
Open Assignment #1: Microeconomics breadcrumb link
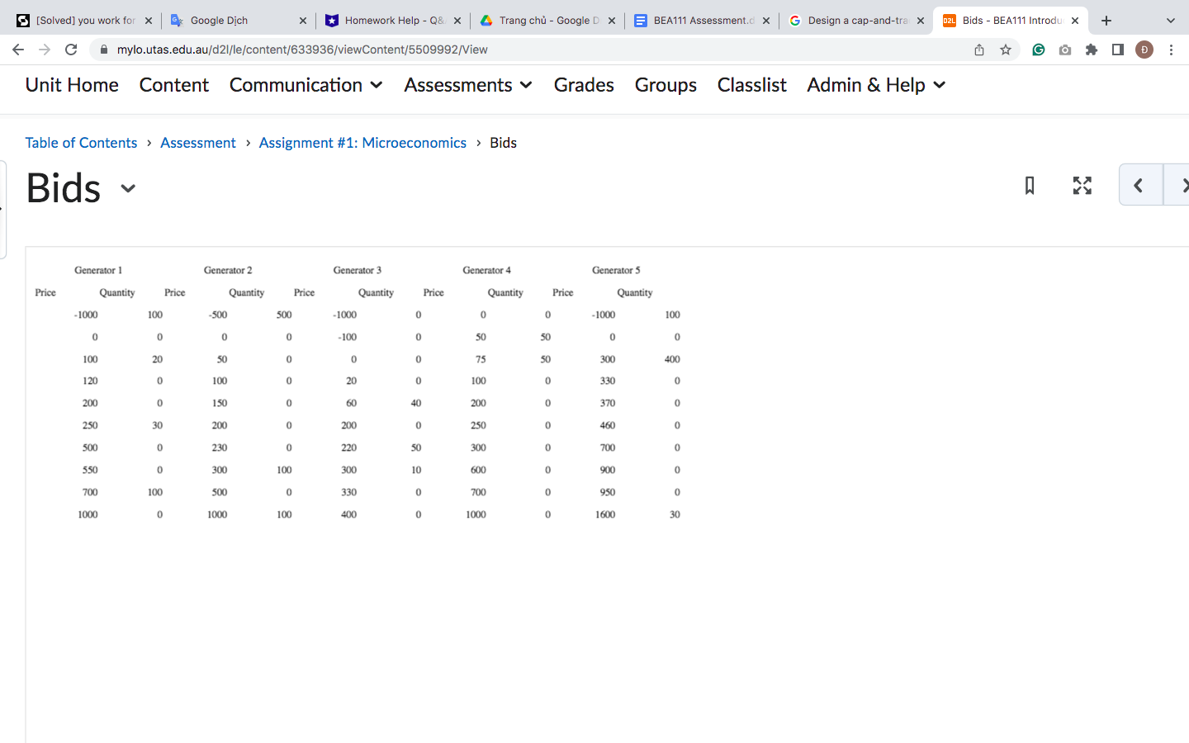(x=362, y=143)
